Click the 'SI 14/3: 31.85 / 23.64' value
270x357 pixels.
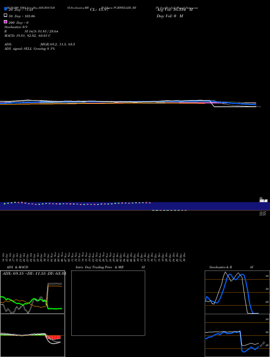pyautogui.click(x=41, y=31)
